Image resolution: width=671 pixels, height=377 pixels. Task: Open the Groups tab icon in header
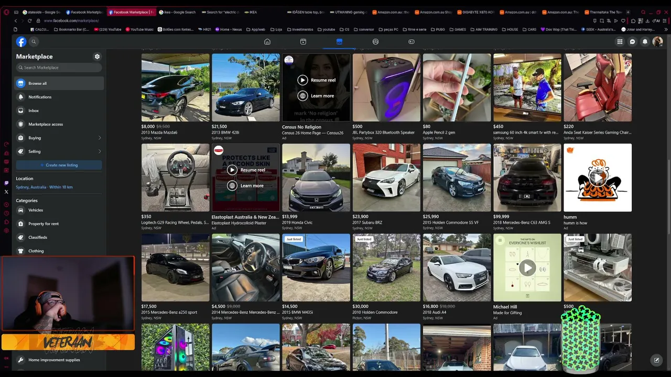(x=375, y=42)
